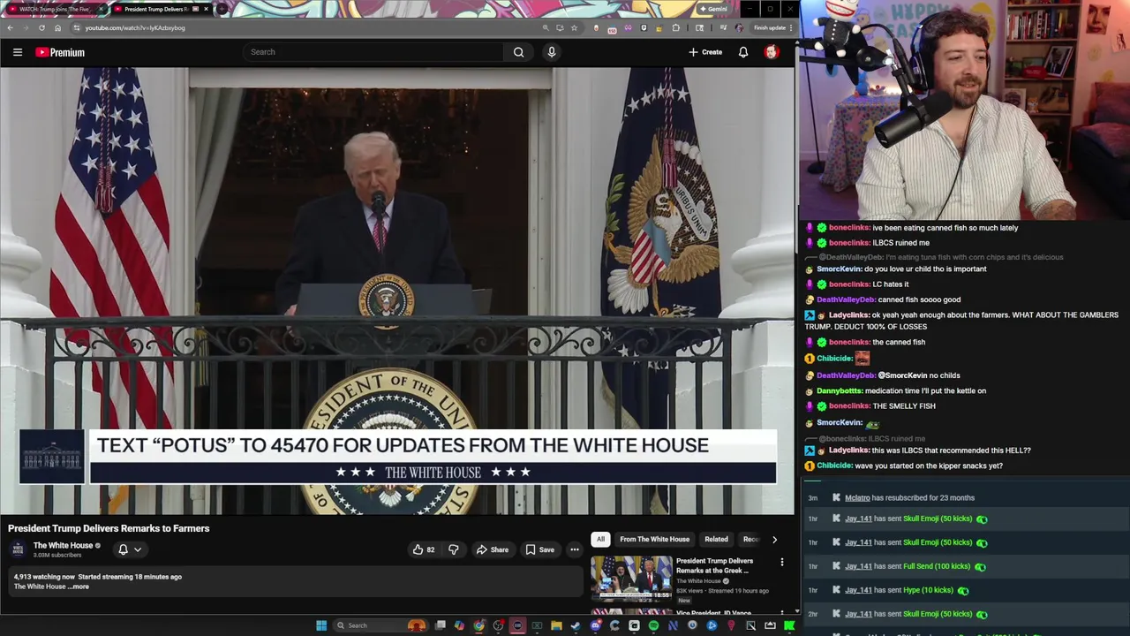1130x636 pixels.
Task: Select the Related filter chip
Action: click(716, 539)
